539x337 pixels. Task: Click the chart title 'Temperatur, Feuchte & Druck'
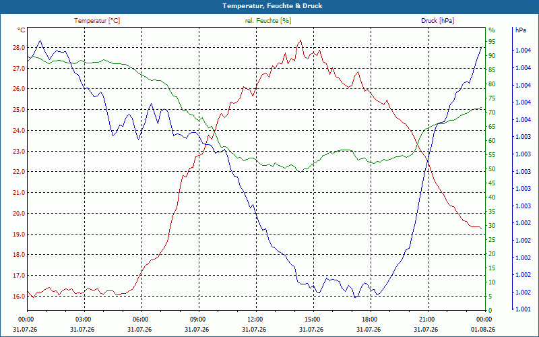(272, 6)
